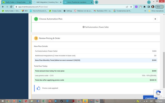Toggle the browser side panel
The height and width of the screenshot is (103, 165).
[148, 7]
